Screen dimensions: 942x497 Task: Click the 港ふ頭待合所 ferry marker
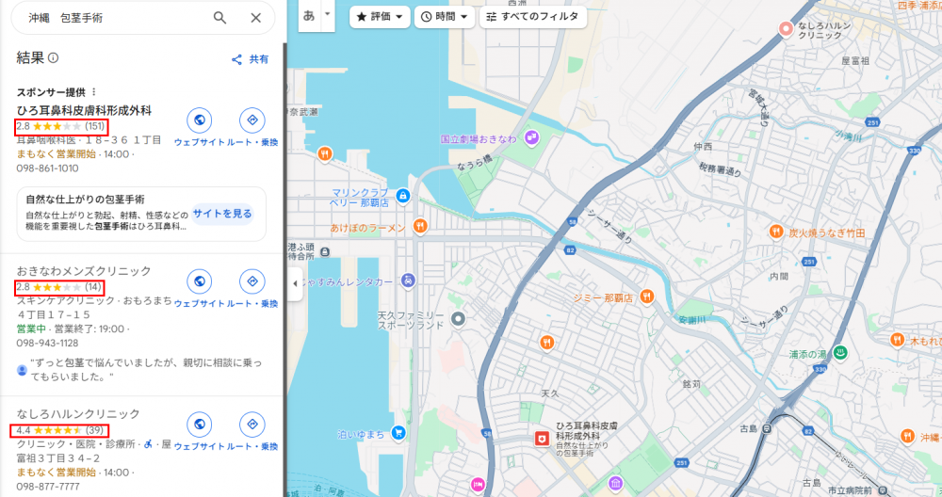(325, 252)
